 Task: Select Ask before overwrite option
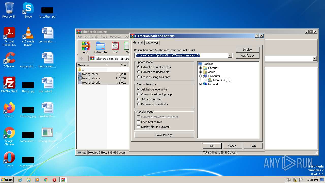[152, 89]
